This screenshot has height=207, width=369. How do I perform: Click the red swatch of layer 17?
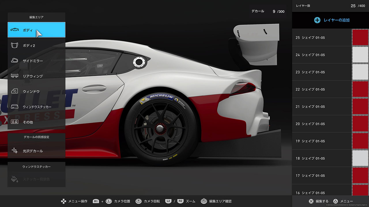[x=360, y=175]
